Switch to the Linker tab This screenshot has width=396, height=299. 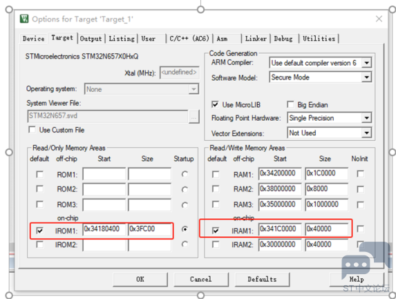pos(256,39)
